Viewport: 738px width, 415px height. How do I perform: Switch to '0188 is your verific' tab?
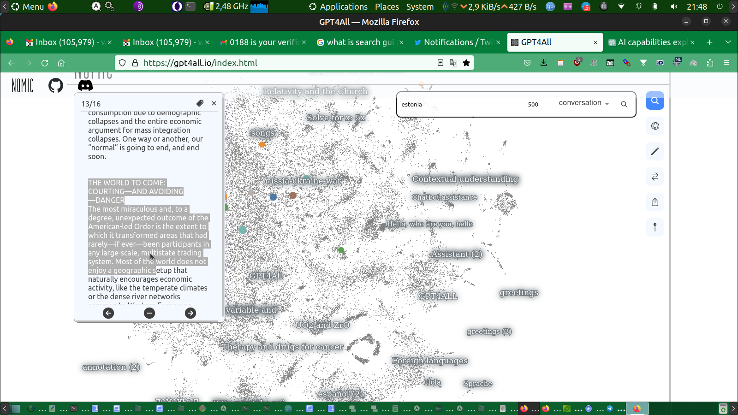(263, 42)
